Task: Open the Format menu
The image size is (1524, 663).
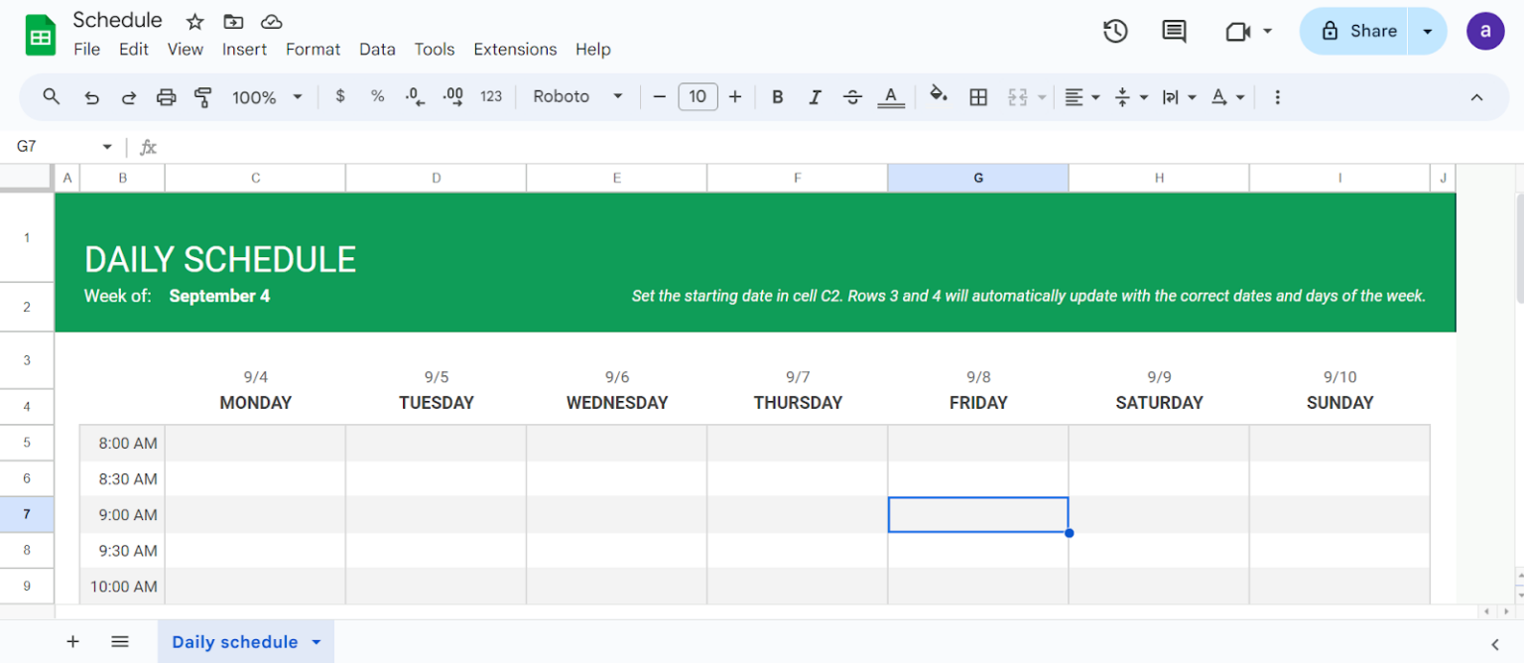Action: 313,49
